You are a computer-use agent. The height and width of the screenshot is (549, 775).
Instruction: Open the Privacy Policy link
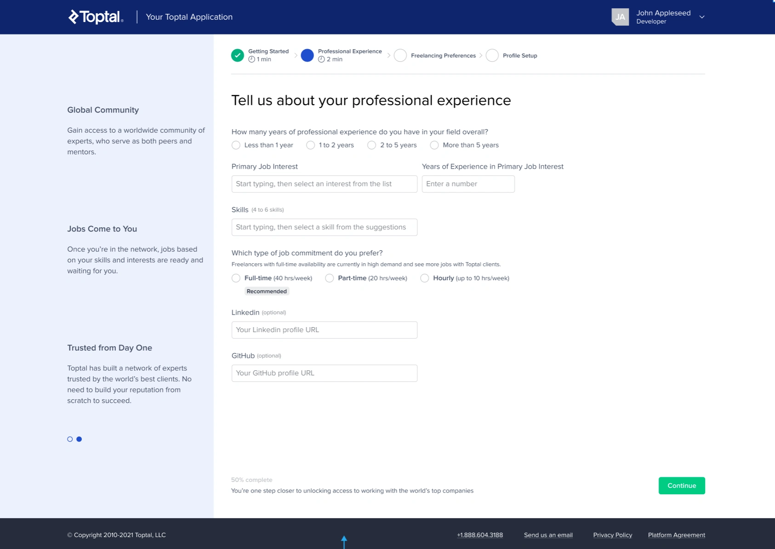click(x=612, y=535)
